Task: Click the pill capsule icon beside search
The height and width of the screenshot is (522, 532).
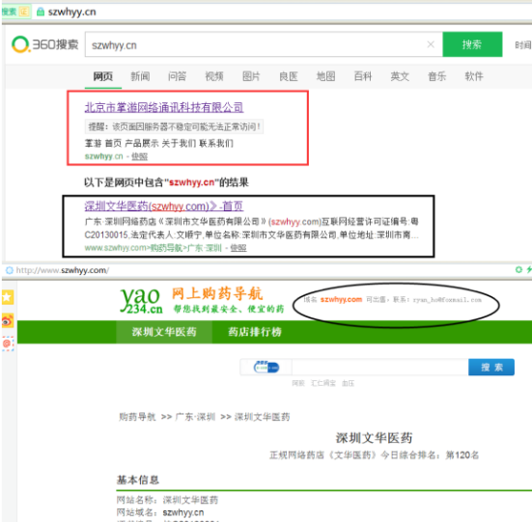Action: 266,367
